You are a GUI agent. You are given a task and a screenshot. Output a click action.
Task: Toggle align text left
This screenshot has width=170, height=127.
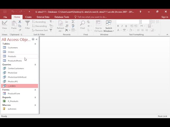click(x=138, y=30)
